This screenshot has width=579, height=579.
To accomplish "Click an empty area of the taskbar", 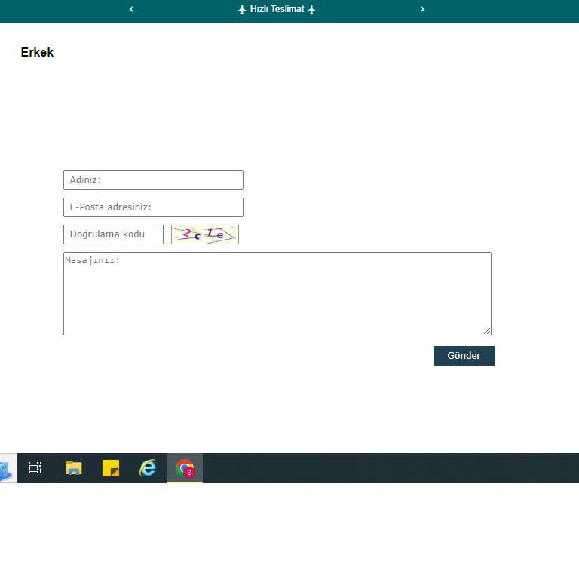I will [x=377, y=468].
